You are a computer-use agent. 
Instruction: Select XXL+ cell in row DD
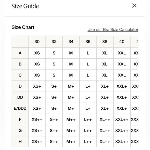click(122, 97)
